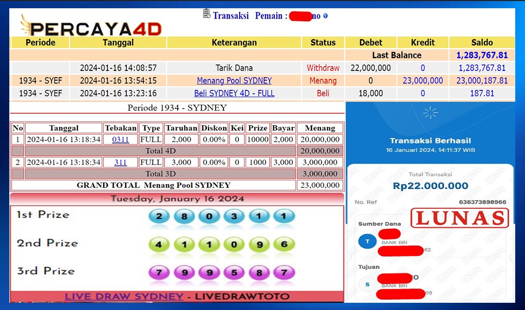Open LIVE DRAW SYDNEY at the bottom
The image size is (525, 310).
[123, 297]
